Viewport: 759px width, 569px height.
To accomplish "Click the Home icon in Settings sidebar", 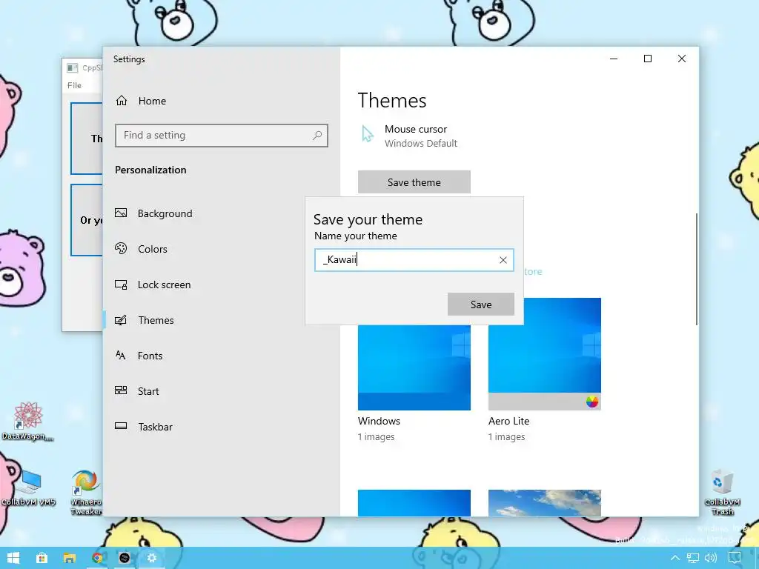I will pyautogui.click(x=122, y=101).
